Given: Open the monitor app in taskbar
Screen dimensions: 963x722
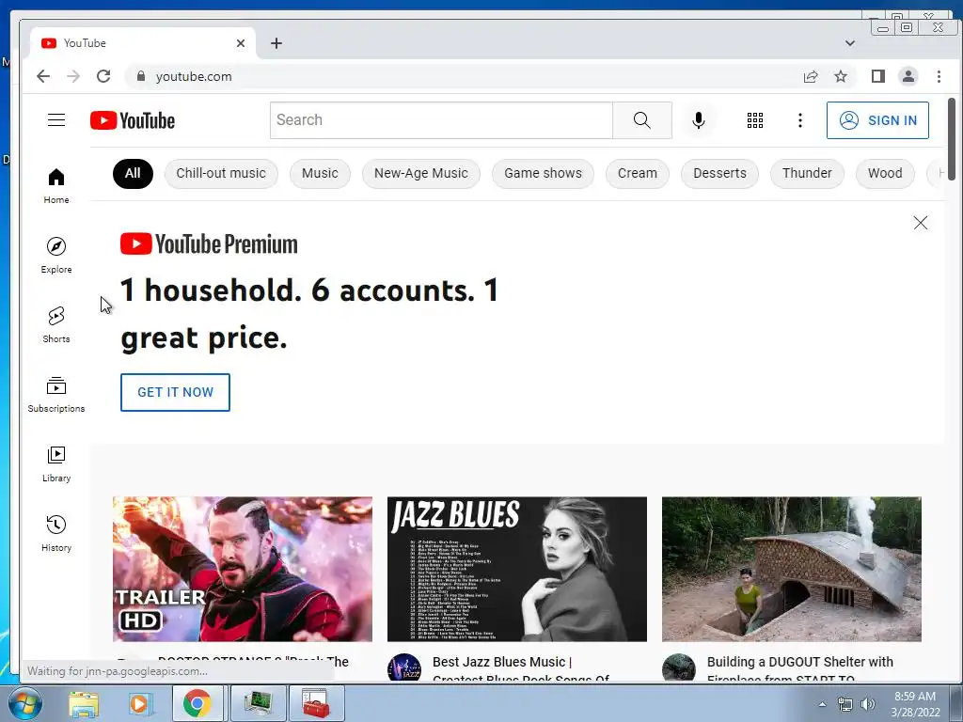Looking at the screenshot, I should tap(258, 703).
